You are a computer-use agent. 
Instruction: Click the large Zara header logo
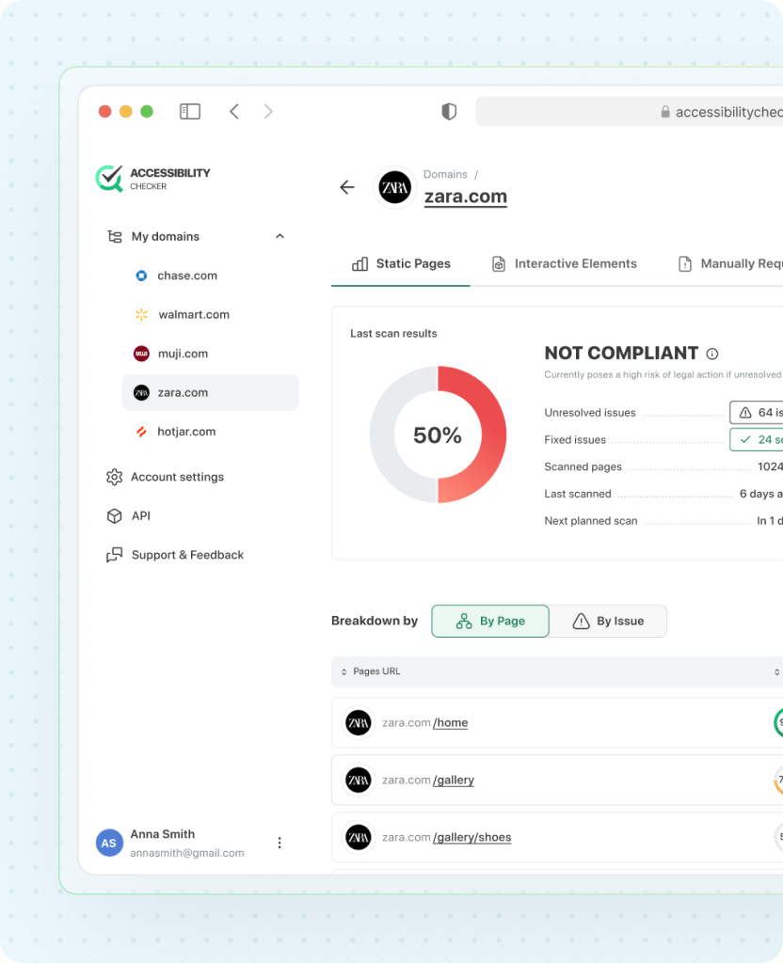(x=394, y=187)
